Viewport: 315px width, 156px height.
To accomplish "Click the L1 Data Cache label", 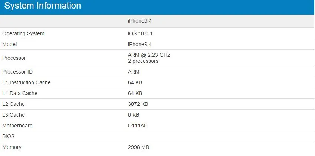I will pyautogui.click(x=20, y=93).
